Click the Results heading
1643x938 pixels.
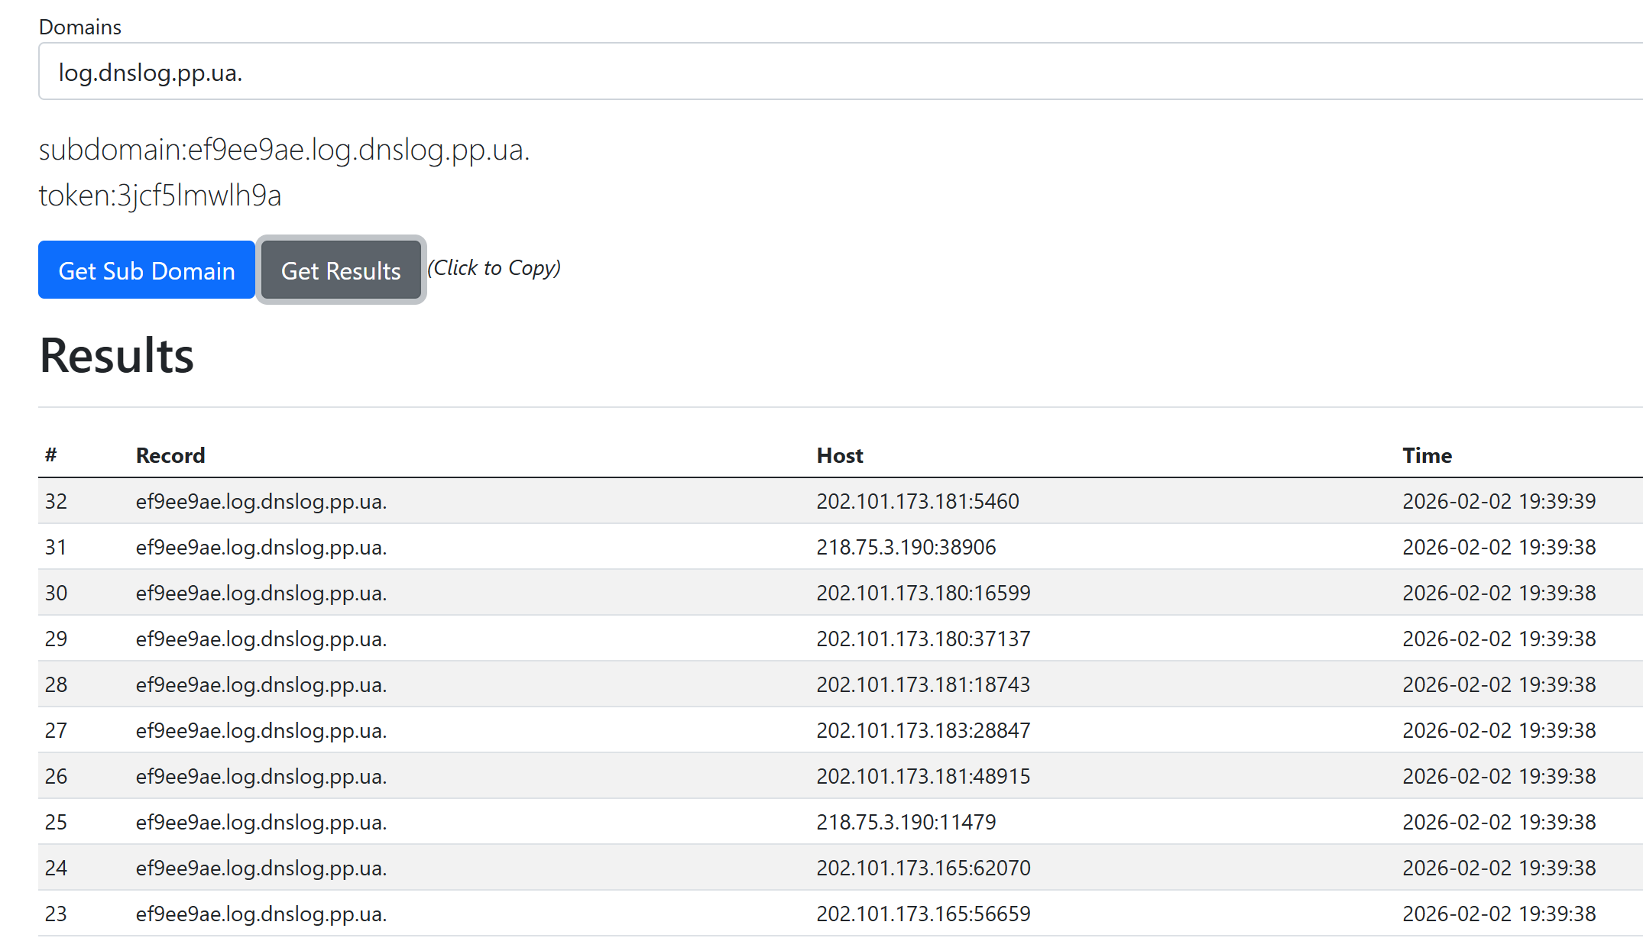[x=116, y=356]
